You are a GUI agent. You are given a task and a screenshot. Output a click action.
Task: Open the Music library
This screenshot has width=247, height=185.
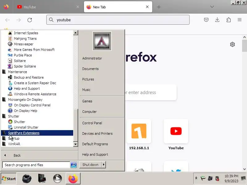click(x=86, y=90)
